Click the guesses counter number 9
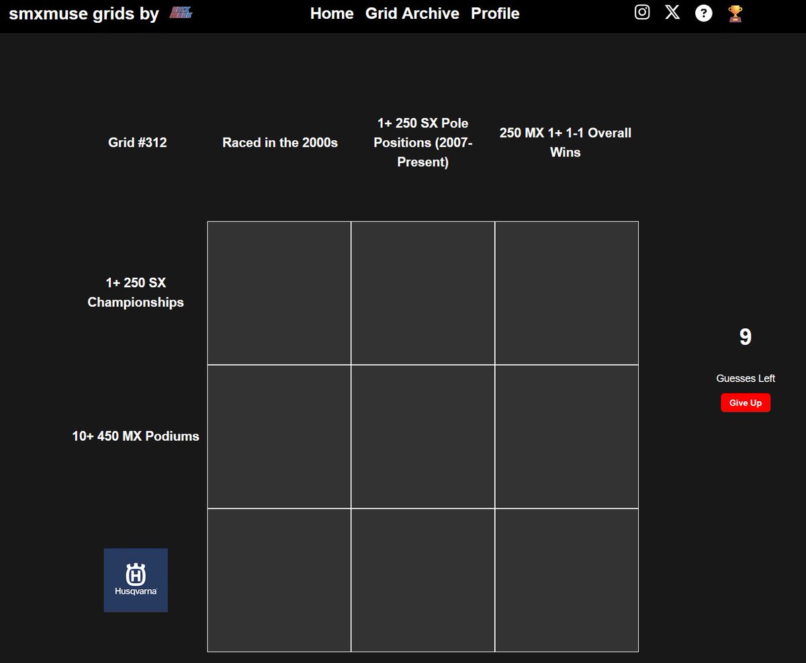The height and width of the screenshot is (663, 806). pyautogui.click(x=746, y=337)
